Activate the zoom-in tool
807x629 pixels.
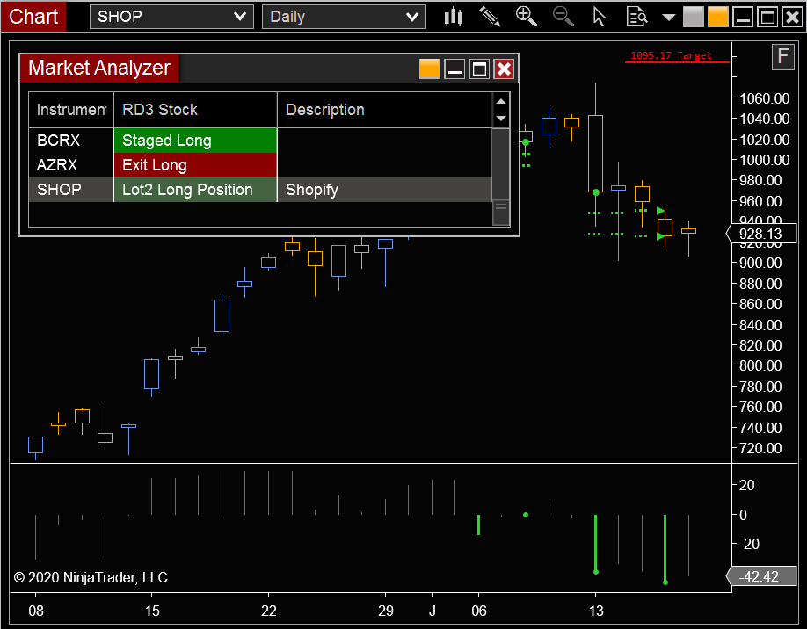(527, 16)
